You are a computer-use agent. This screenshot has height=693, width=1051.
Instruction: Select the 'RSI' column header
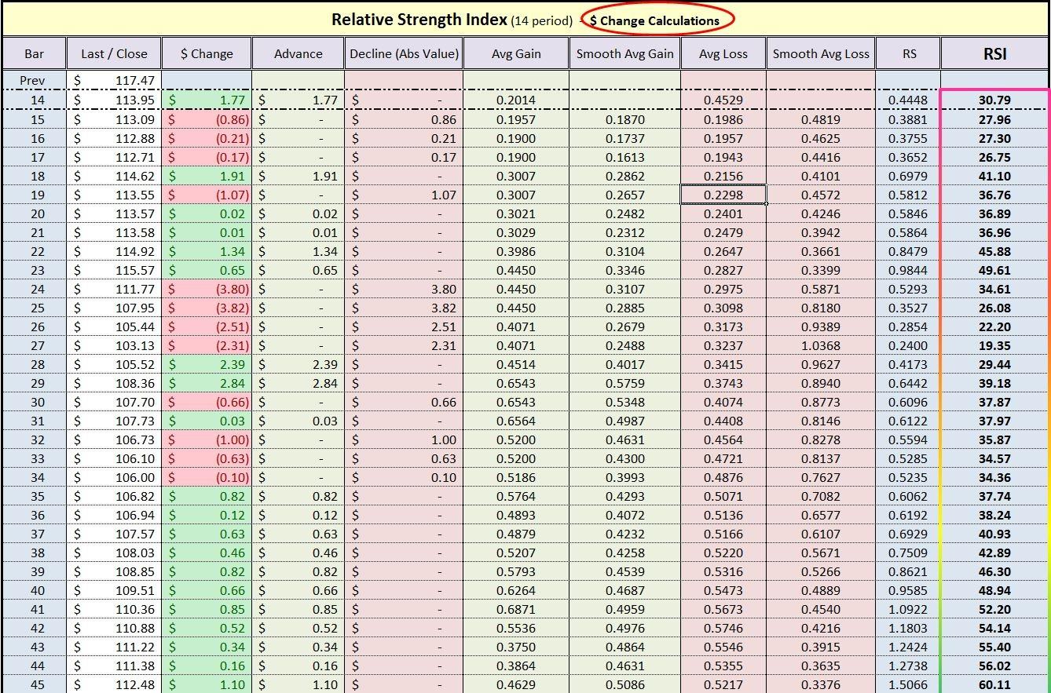coord(994,52)
